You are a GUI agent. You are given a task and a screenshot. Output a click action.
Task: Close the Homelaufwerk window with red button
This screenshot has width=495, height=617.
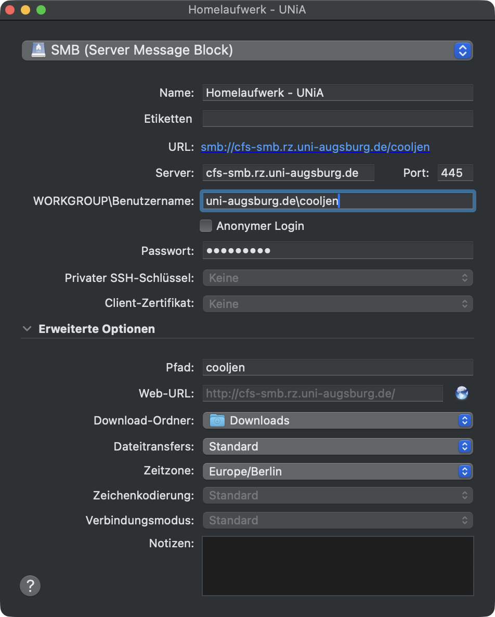[x=10, y=10]
